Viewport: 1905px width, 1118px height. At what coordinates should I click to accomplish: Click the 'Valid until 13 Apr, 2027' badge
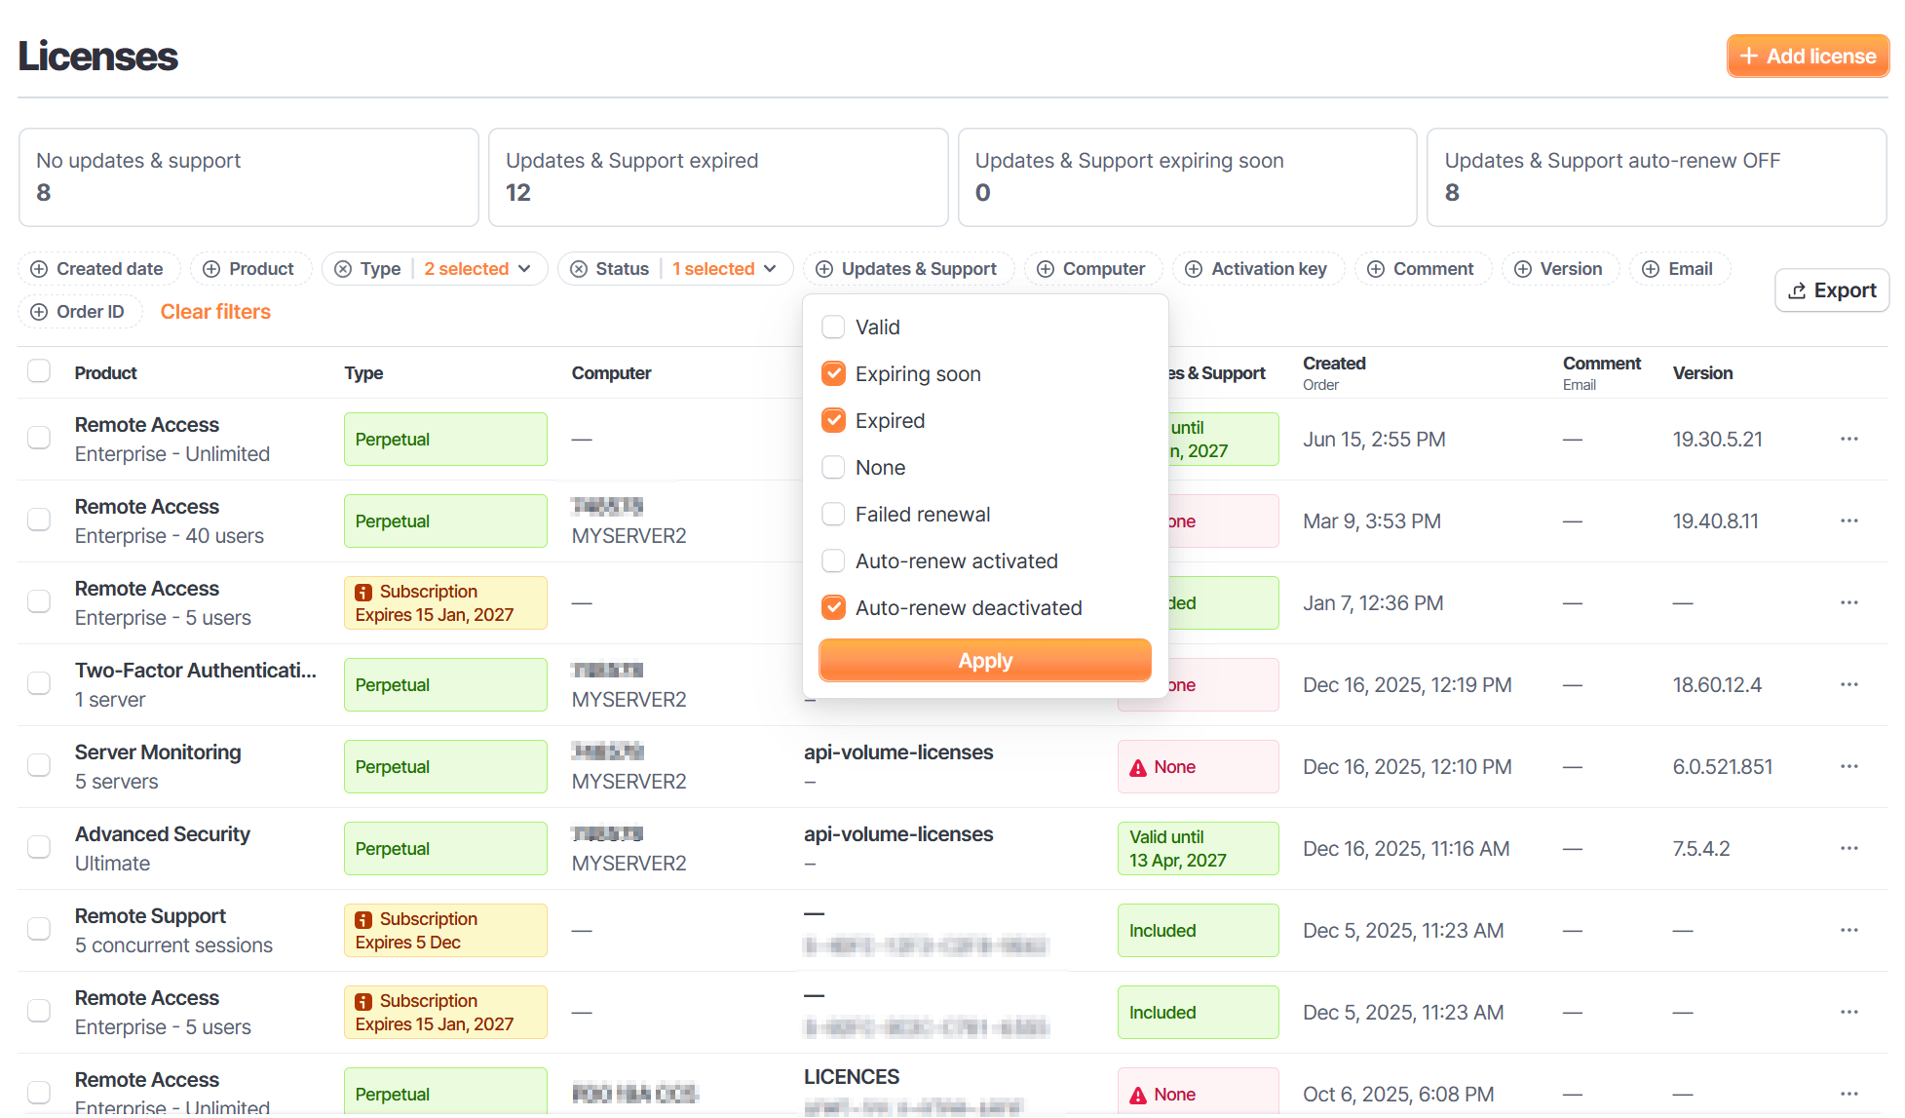pos(1198,848)
